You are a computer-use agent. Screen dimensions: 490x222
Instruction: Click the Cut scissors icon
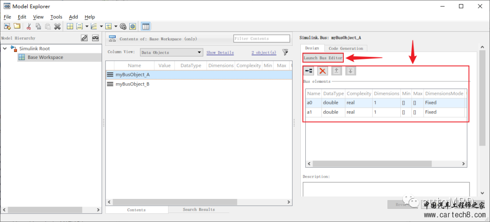pyautogui.click(x=29, y=27)
